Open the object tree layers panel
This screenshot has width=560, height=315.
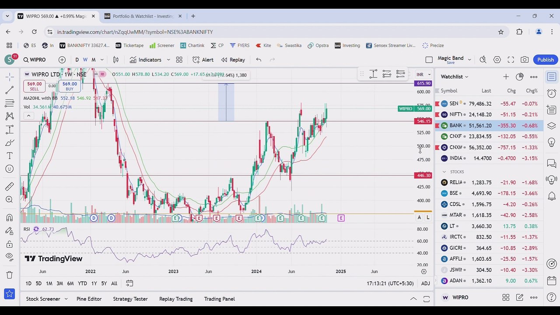coord(551,126)
